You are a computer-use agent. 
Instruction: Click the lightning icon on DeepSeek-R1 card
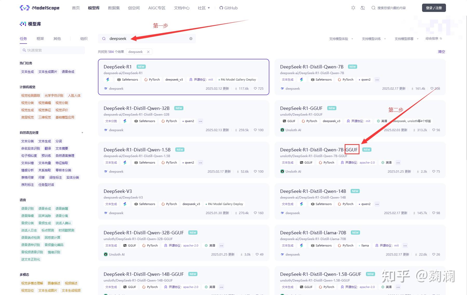click(x=108, y=80)
